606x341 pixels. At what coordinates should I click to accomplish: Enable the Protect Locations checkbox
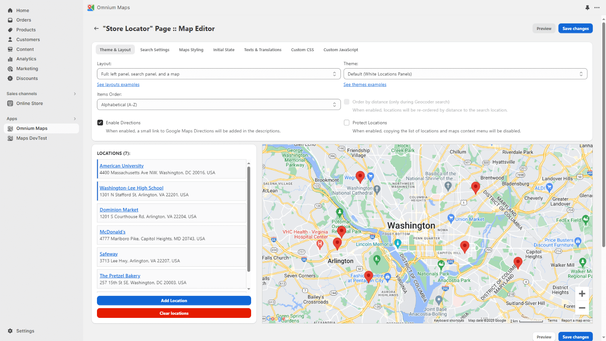[347, 123]
